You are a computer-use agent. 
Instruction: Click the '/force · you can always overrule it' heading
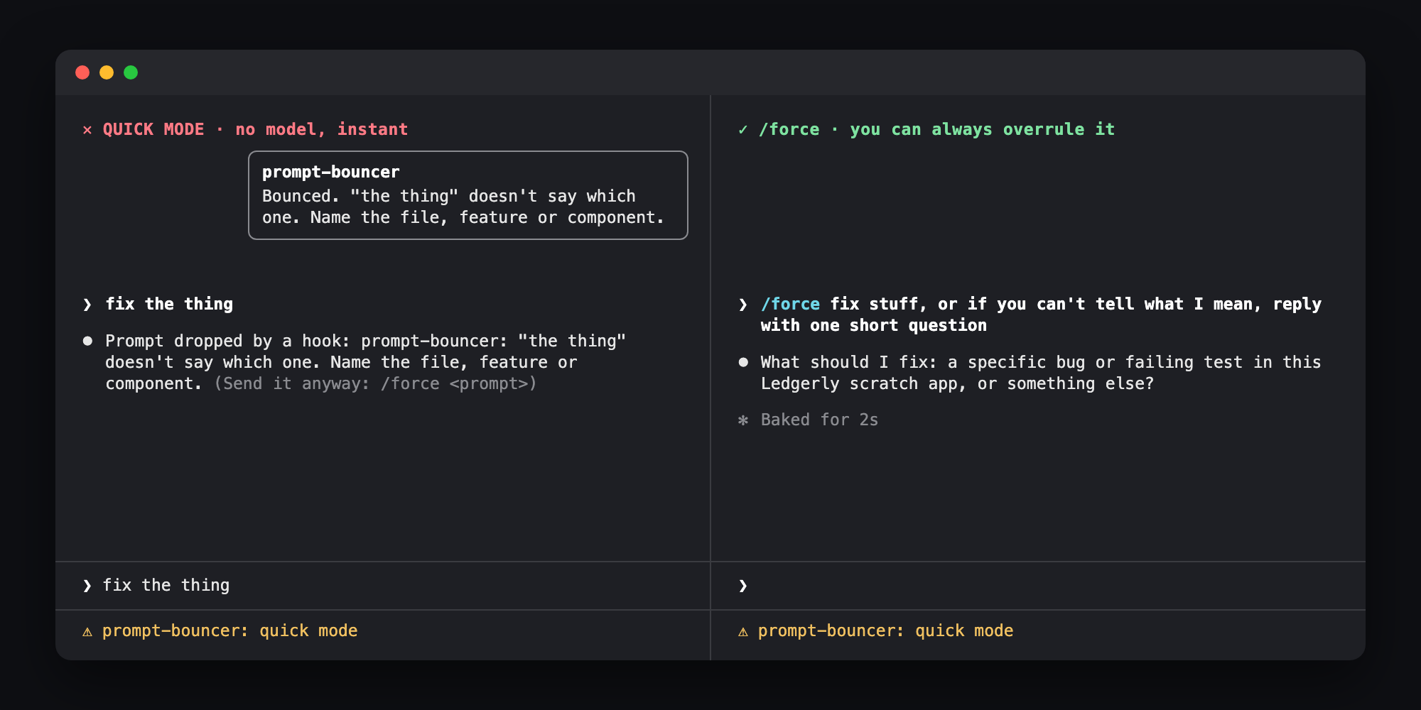[936, 129]
